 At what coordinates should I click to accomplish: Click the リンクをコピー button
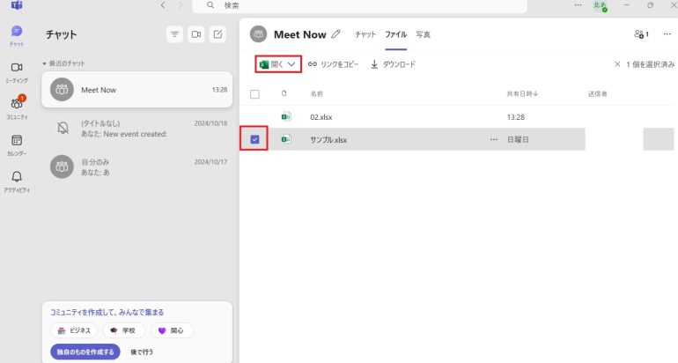click(334, 64)
